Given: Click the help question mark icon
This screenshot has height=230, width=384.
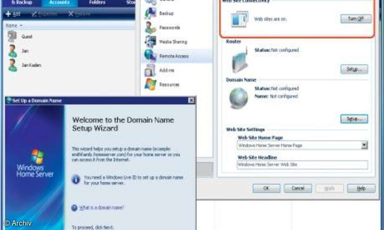Looking at the screenshot, I should (x=75, y=208).
